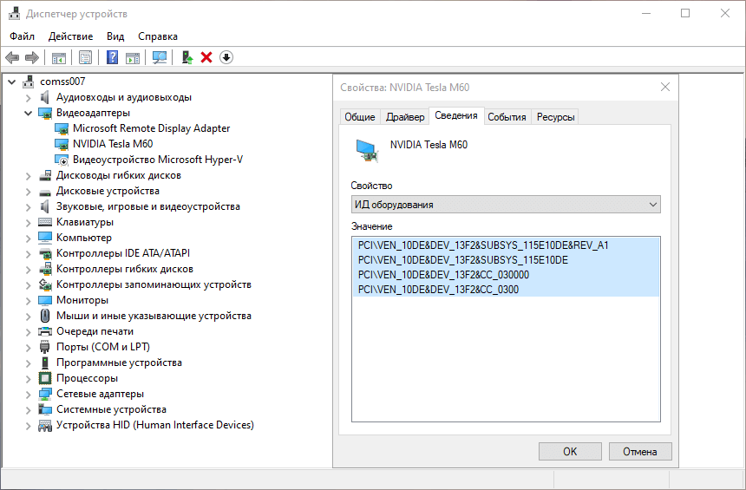Screen dimensions: 746x490
Task: Click the comss007 computer icon in tree
Action: coord(29,82)
